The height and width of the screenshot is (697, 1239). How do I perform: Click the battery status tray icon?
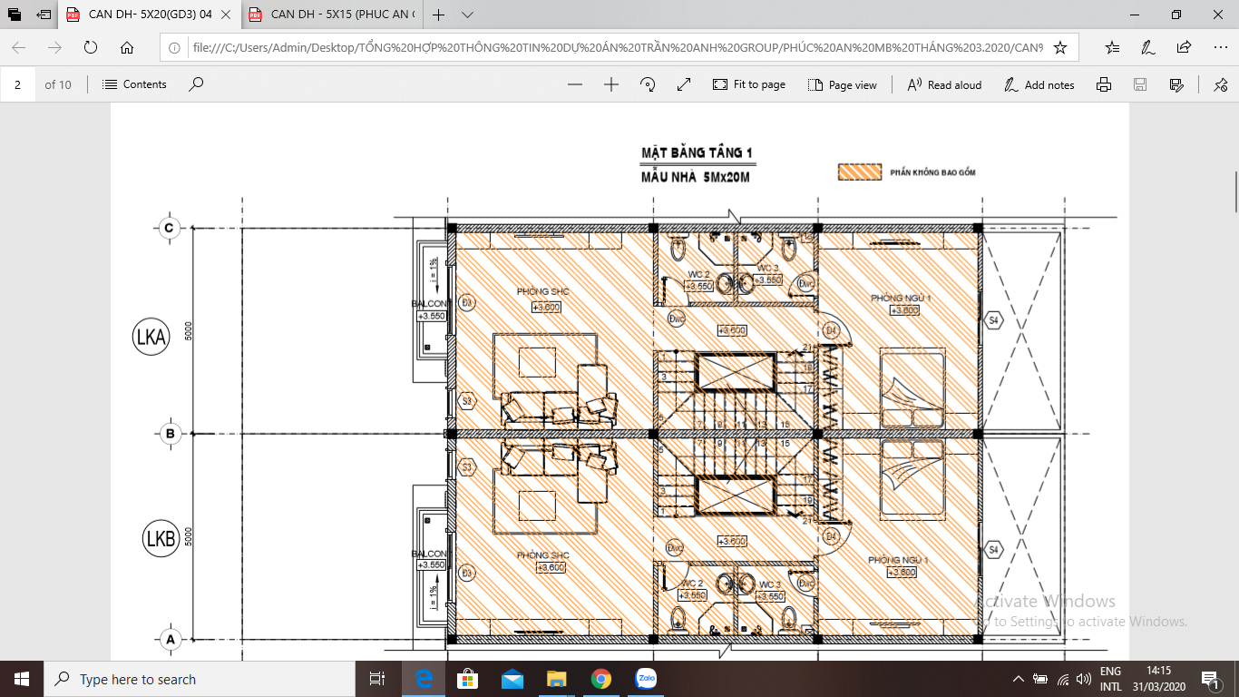pos(1039,679)
